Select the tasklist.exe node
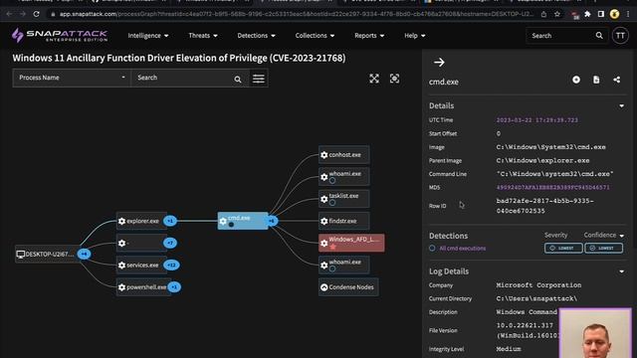 [x=344, y=199]
